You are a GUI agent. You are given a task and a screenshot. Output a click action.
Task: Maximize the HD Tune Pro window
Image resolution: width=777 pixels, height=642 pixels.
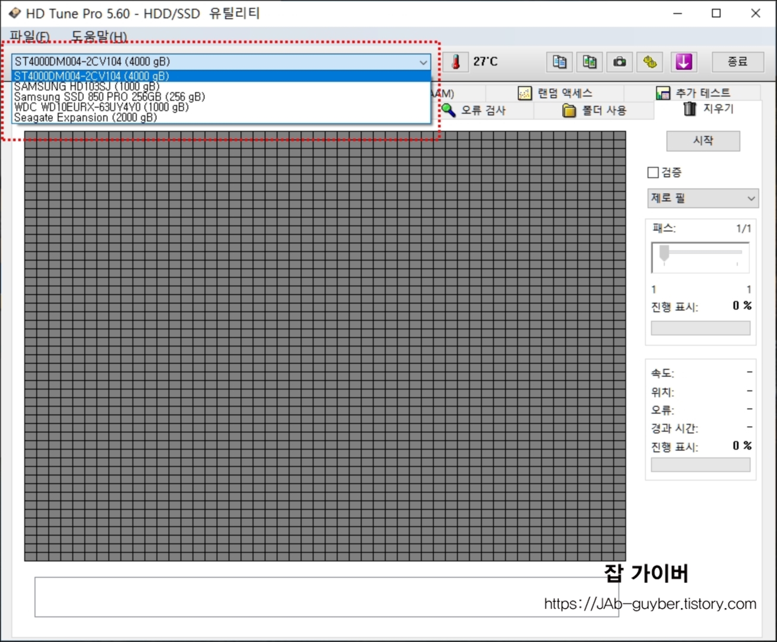[x=716, y=13]
